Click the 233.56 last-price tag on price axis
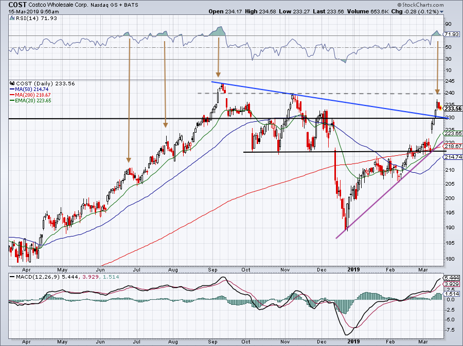Screen dimensions: 463x346 click(453, 108)
